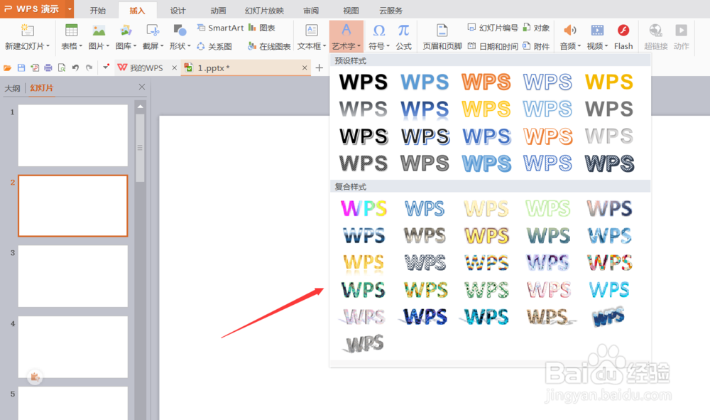
Task: Open the Table (表格) insert tool
Action: (x=71, y=31)
